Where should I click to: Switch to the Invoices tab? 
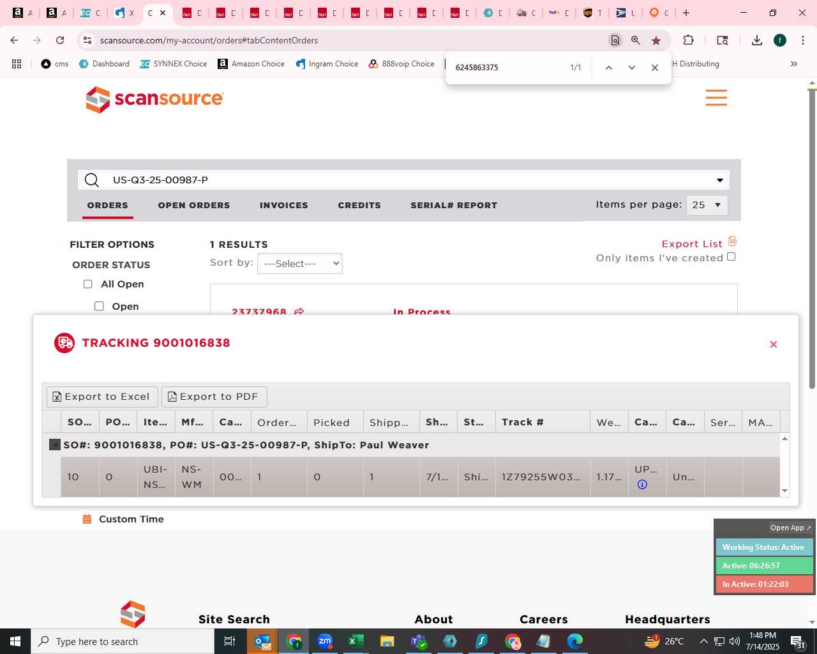[x=284, y=205]
